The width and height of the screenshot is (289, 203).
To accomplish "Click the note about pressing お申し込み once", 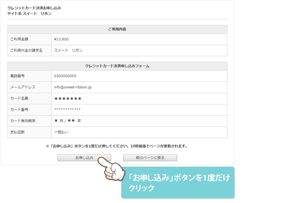I will click(116, 146).
